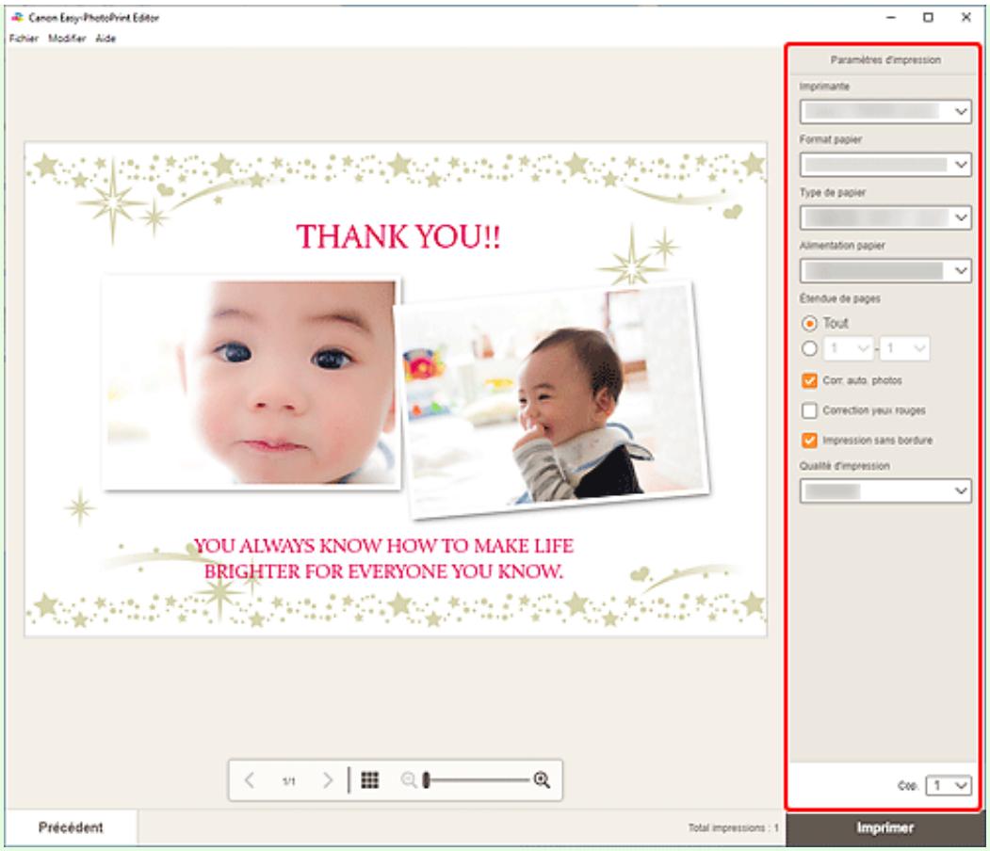Click the Précédent button

[x=71, y=827]
